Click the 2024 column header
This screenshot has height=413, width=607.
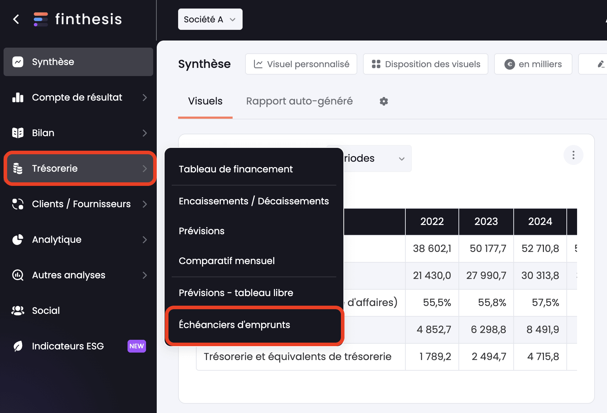pos(540,221)
